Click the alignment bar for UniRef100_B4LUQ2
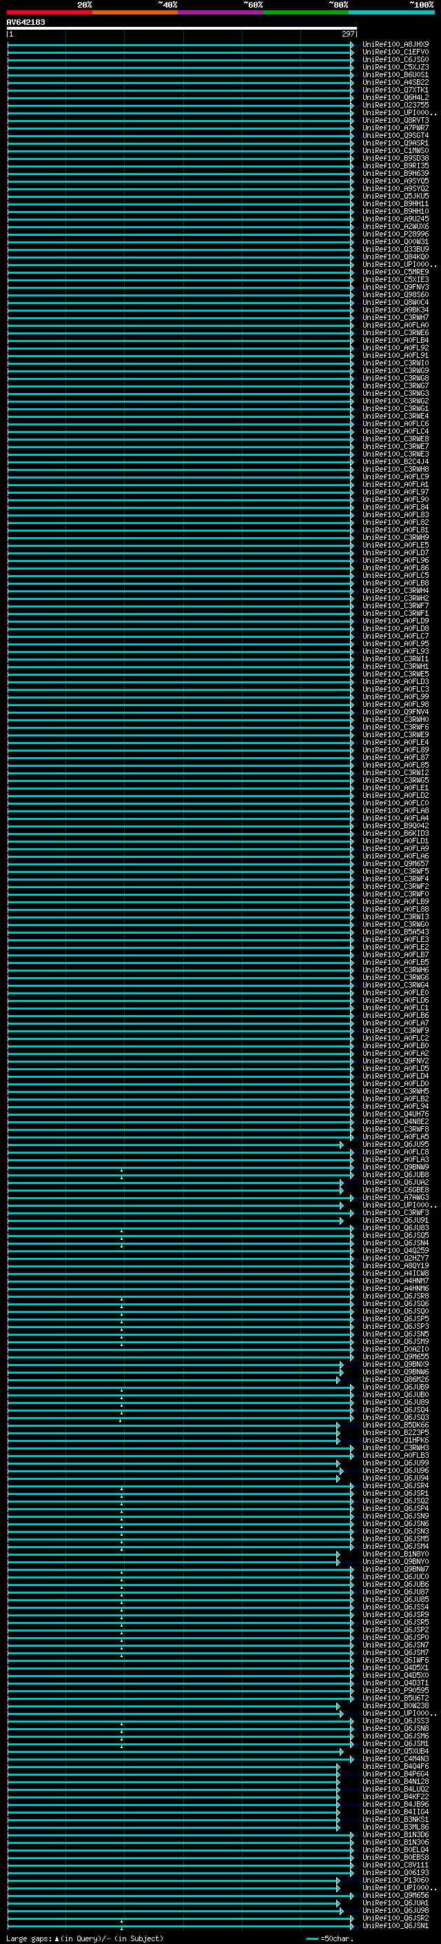Screen dimensions: 441x1944 [x=174, y=1790]
